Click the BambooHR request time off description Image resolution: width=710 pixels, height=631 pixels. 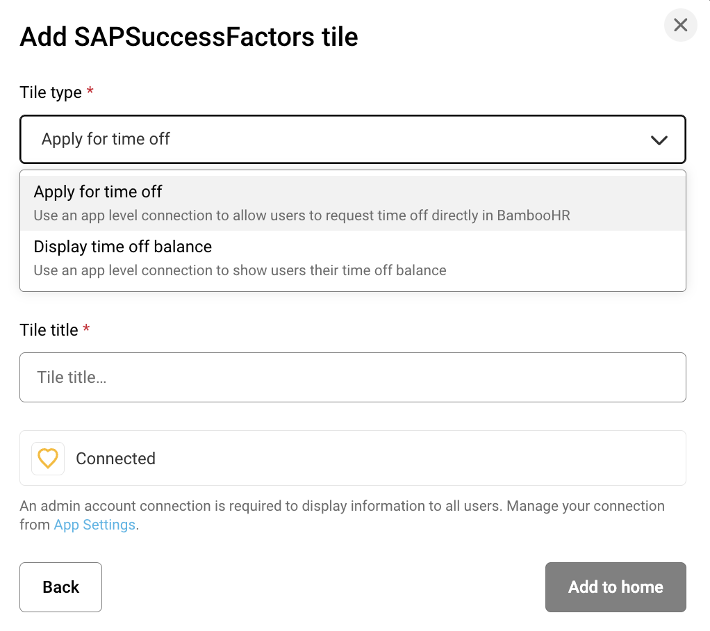302,215
